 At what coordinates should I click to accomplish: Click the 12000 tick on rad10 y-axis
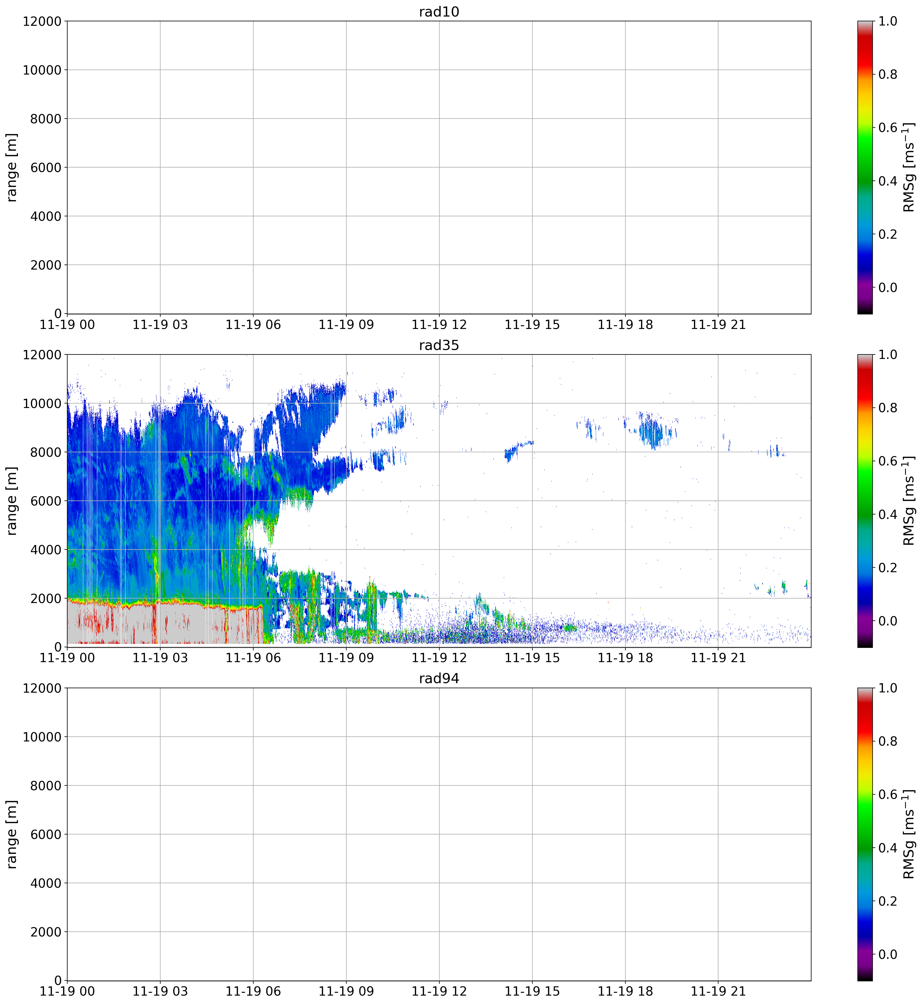coord(41,22)
